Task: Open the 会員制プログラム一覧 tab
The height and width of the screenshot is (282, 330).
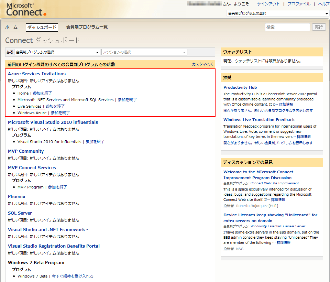Action: click(x=87, y=27)
